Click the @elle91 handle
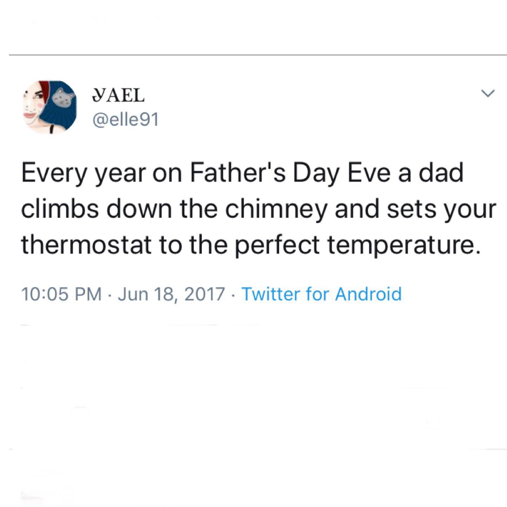This screenshot has height=507, width=507. tap(126, 118)
